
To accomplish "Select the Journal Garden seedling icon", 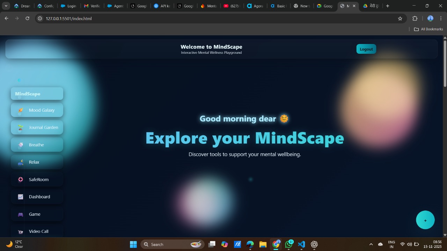I will (x=21, y=127).
